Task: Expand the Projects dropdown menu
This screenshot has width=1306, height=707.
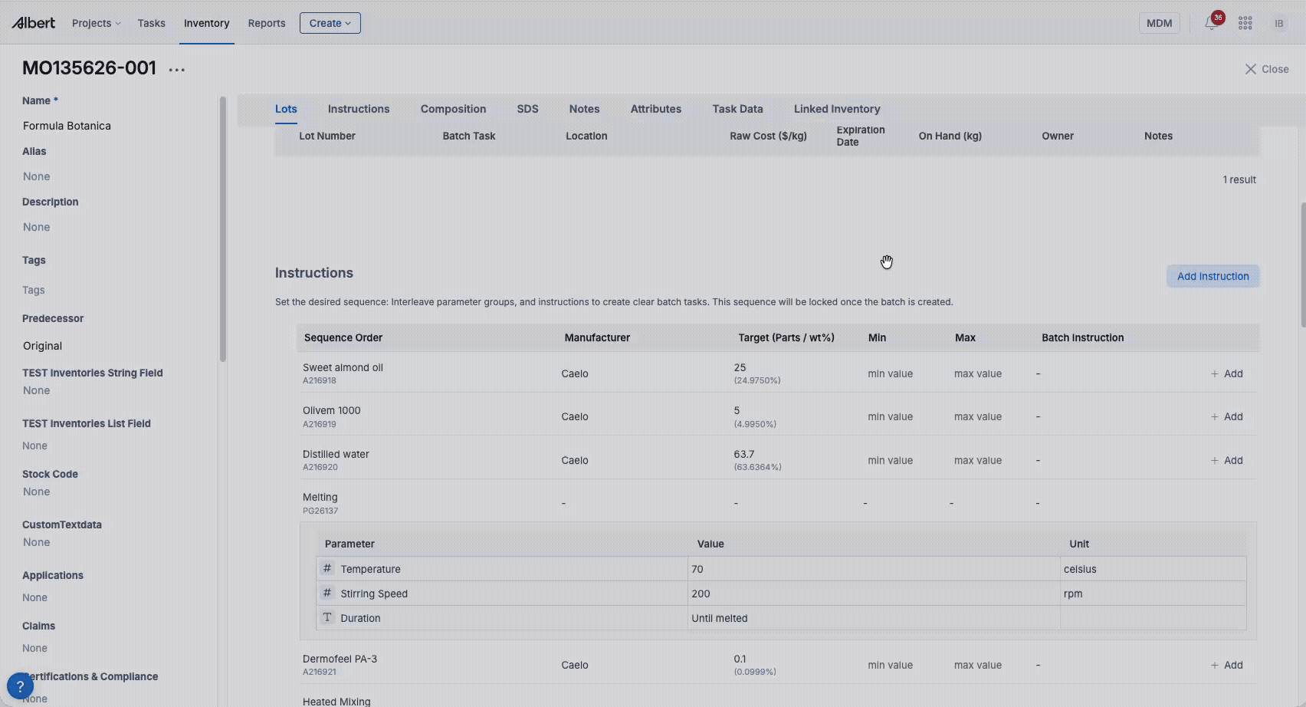Action: pyautogui.click(x=96, y=23)
